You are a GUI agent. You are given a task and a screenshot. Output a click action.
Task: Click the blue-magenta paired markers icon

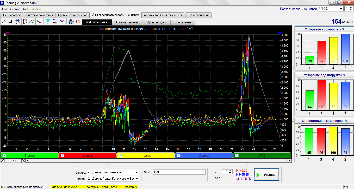coord(62,22)
